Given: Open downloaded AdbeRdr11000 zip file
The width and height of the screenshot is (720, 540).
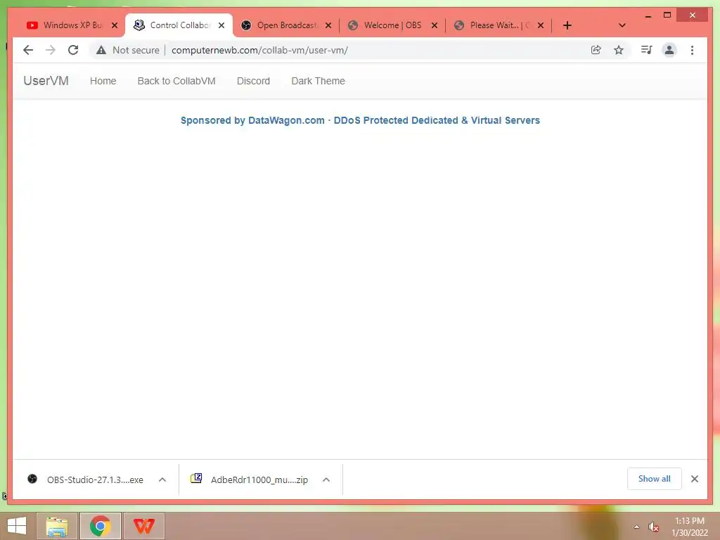Looking at the screenshot, I should coord(249,480).
